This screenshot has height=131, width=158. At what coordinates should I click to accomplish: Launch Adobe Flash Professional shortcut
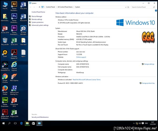click(5, 114)
